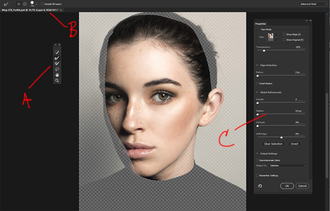330x211 pixels.
Task: Select the Meg-378_ForRA.psd document tab
Action: (x=29, y=10)
